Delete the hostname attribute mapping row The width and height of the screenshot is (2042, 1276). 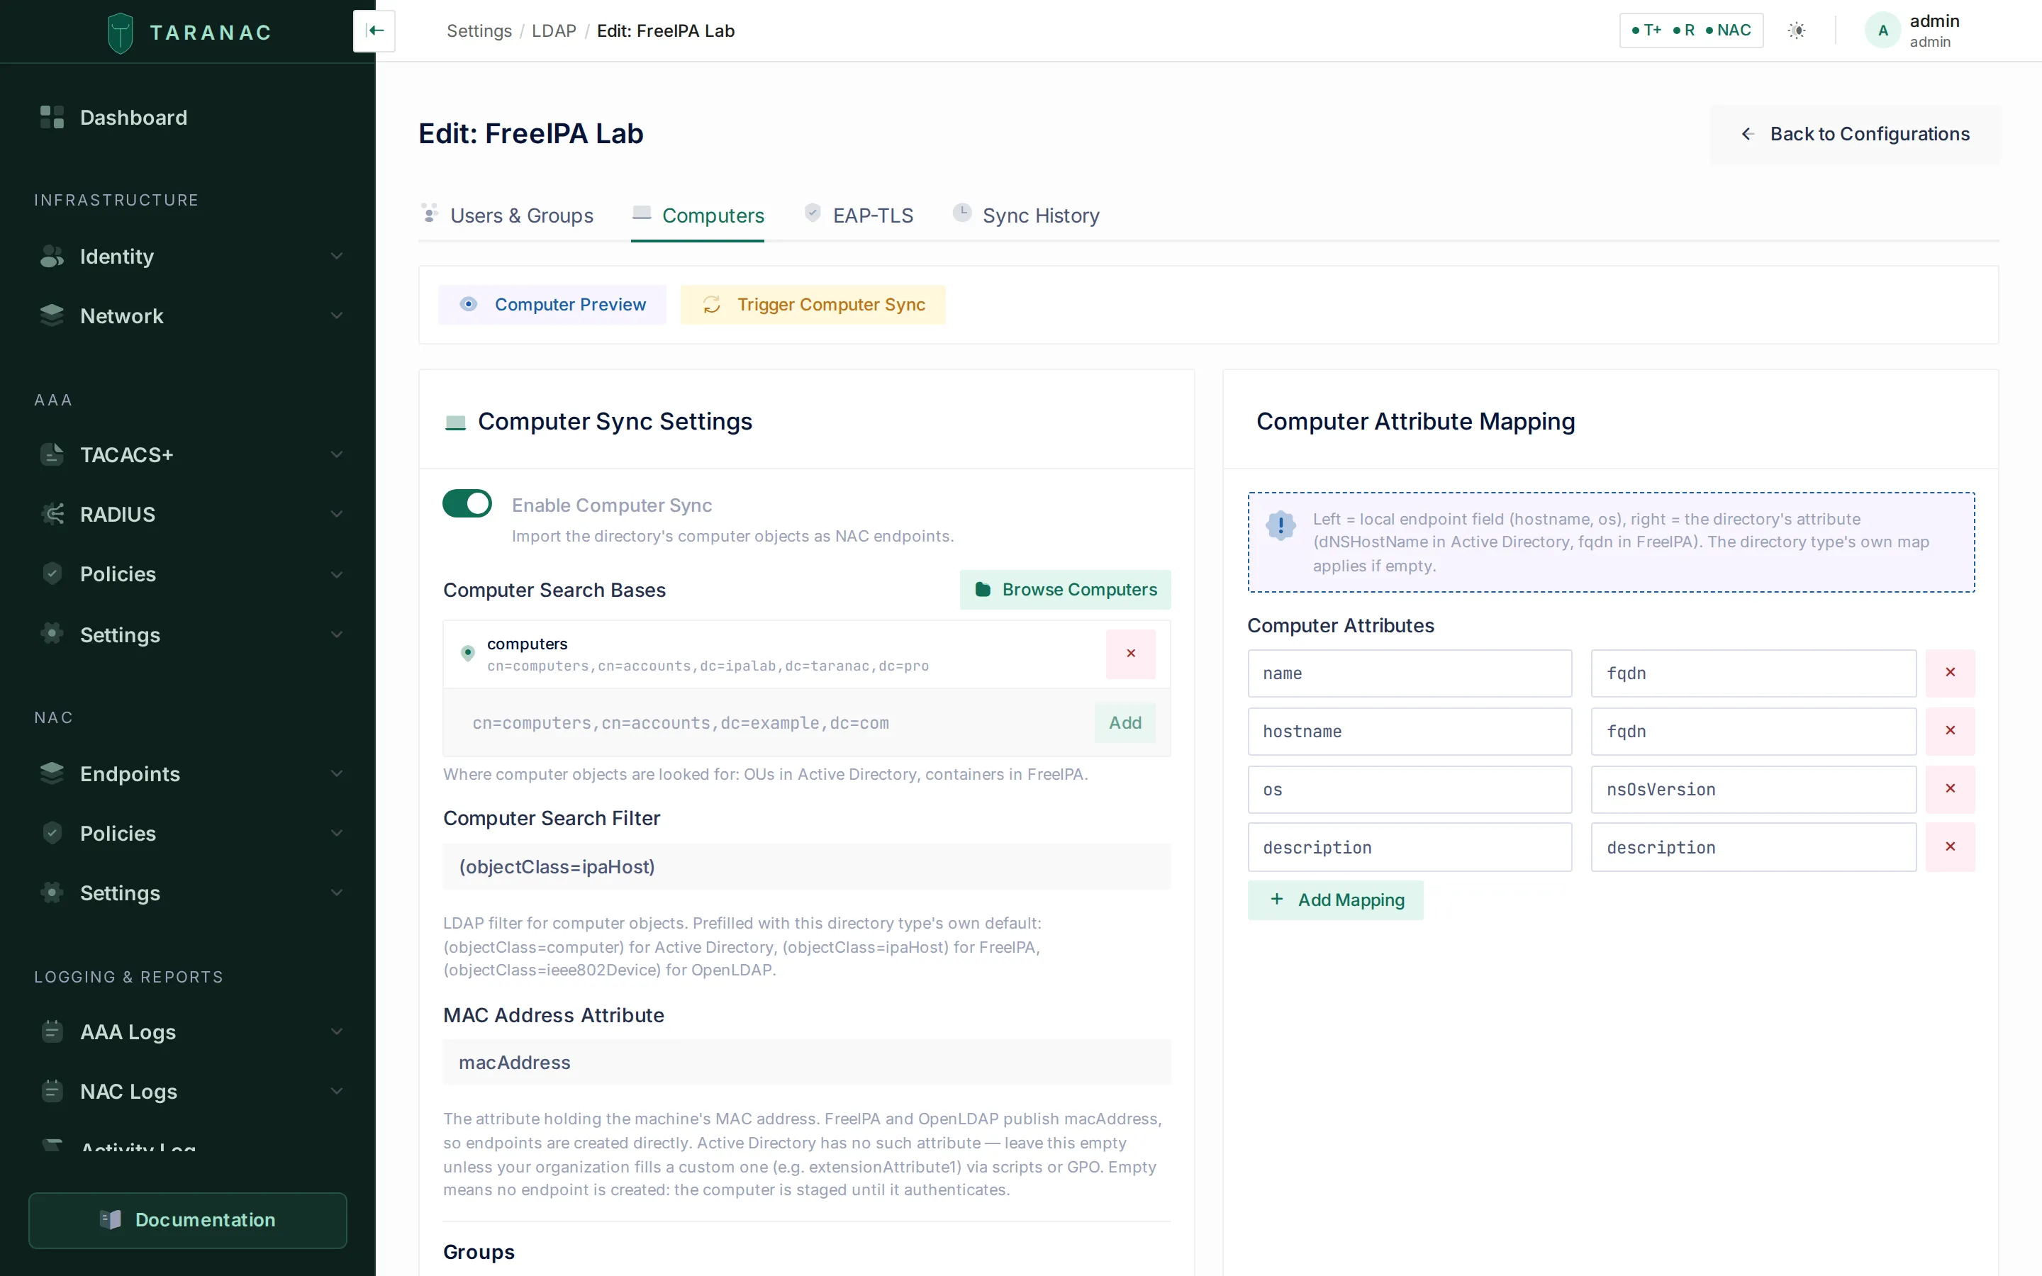coord(1950,731)
